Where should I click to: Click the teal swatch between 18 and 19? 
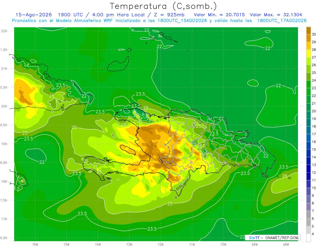pyautogui.click(x=308, y=123)
